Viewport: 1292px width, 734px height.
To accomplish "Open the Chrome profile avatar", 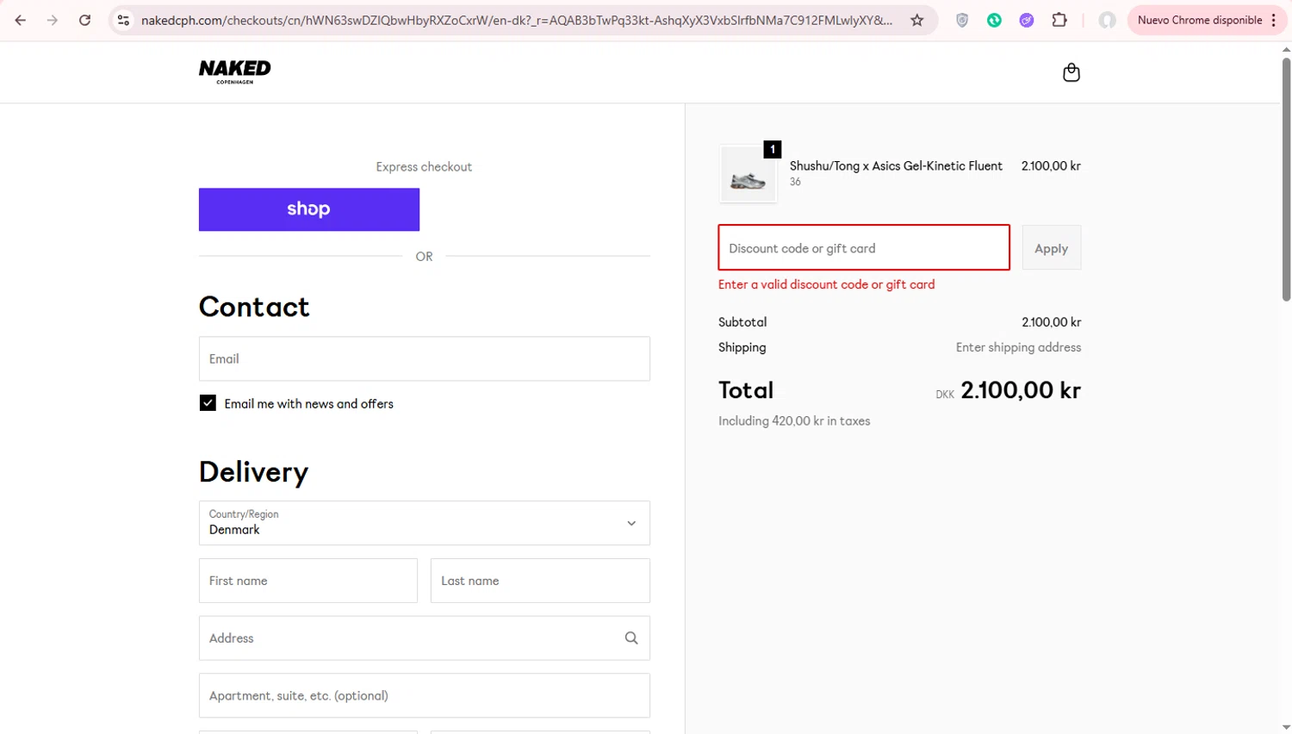I will pos(1107,20).
